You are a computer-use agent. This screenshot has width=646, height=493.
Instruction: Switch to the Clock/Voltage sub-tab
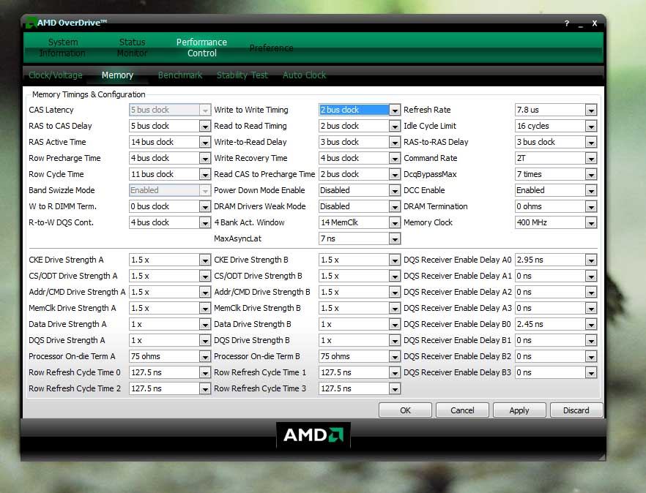[56, 75]
